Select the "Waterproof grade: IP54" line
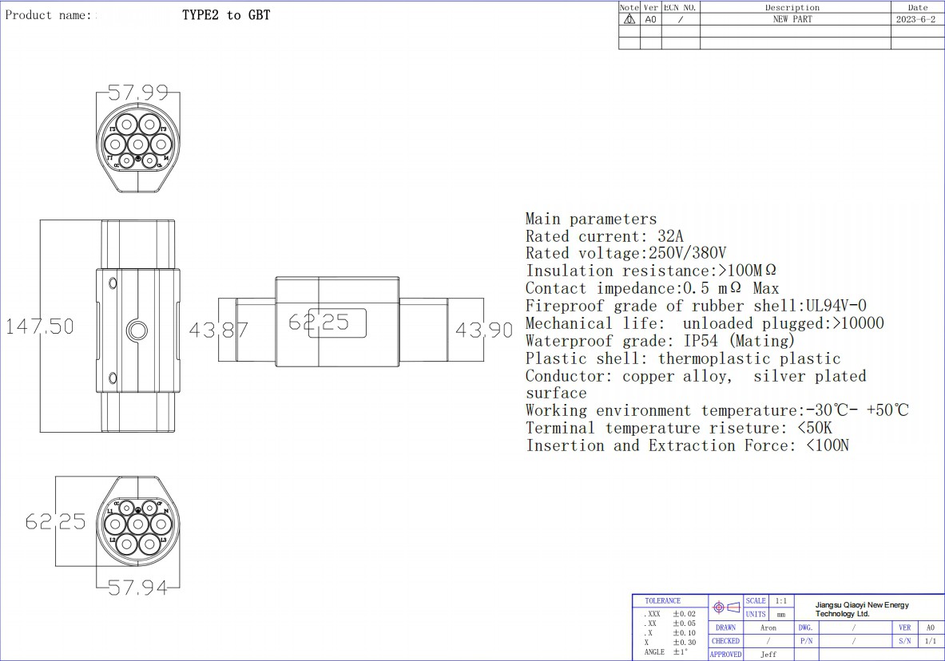The height and width of the screenshot is (661, 945). (x=660, y=341)
